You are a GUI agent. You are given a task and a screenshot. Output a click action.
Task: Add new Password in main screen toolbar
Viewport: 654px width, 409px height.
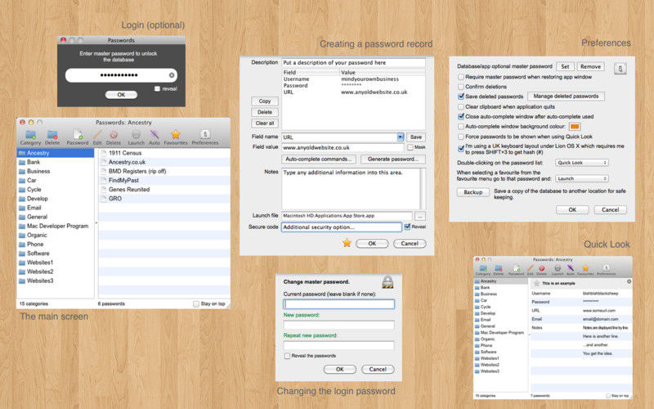click(78, 135)
